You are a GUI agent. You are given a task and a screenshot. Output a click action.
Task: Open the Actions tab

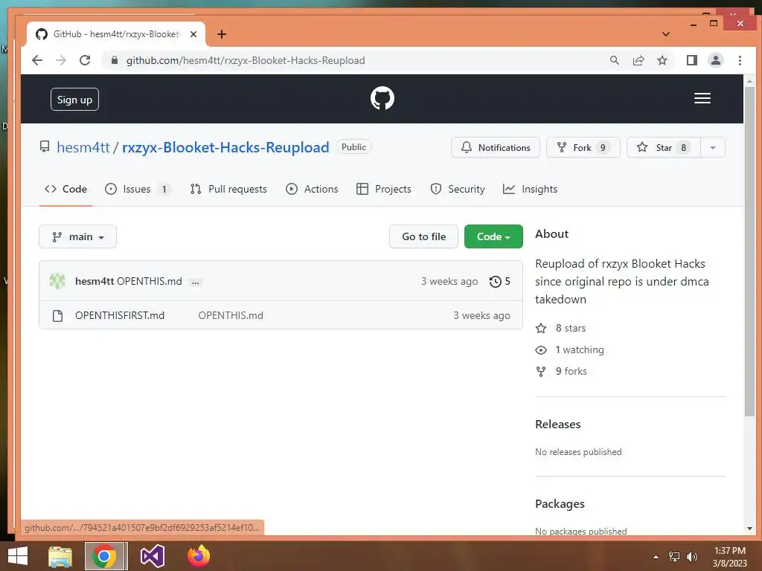[x=312, y=189]
